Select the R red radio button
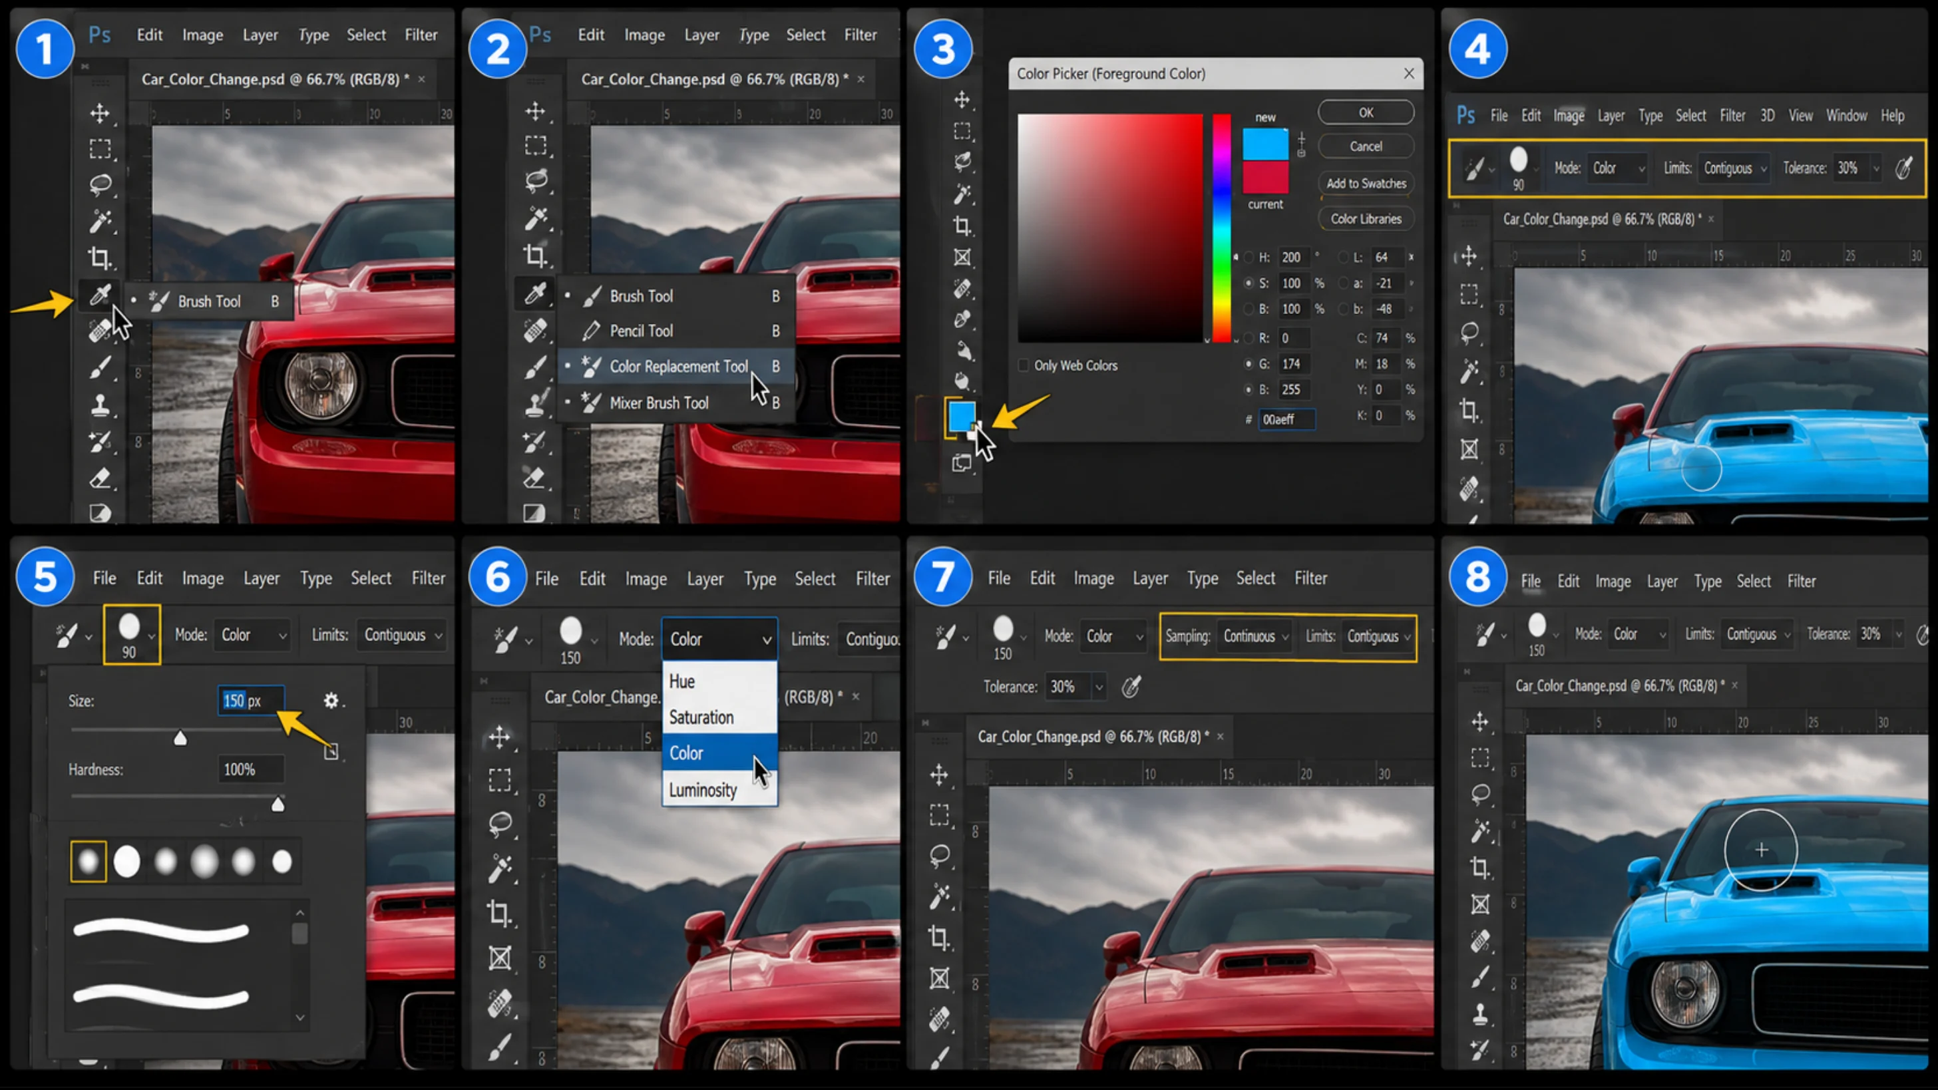Viewport: 1938px width, 1090px height. coord(1249,339)
